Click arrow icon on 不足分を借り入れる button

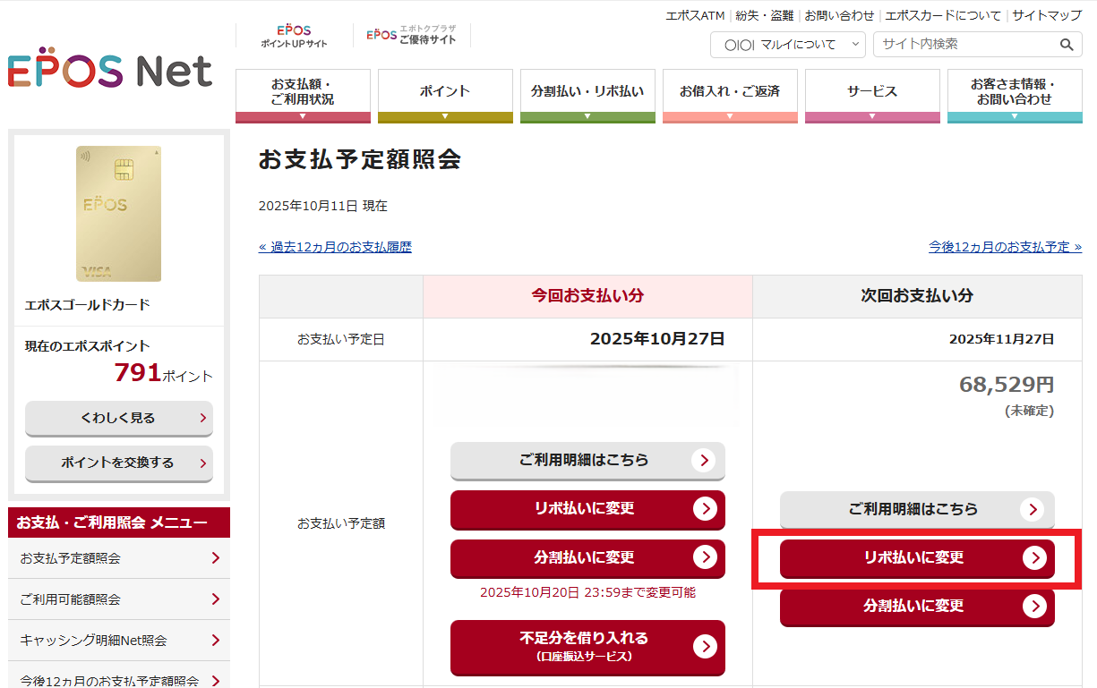coord(705,646)
